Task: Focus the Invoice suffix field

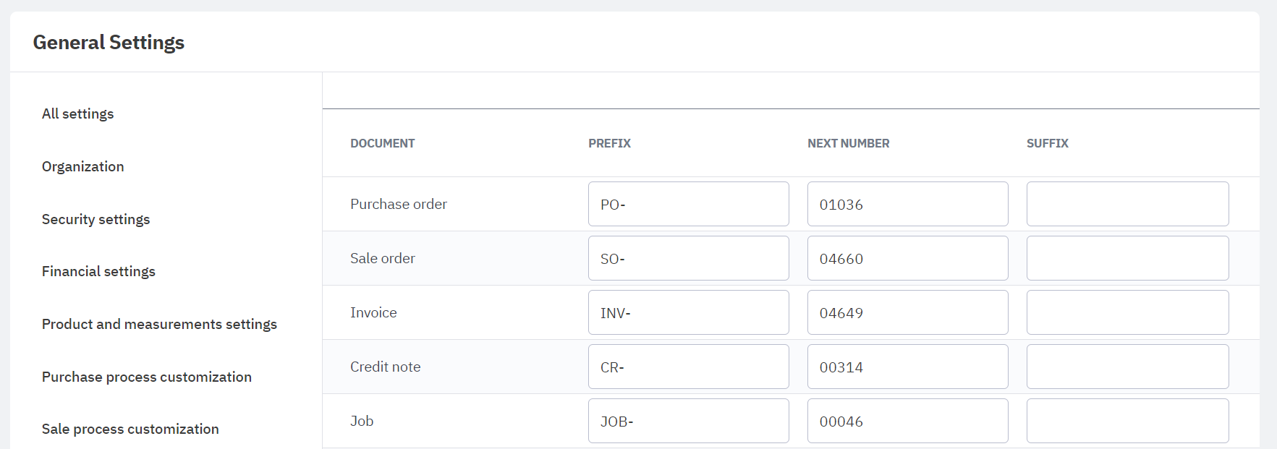Action: [1127, 313]
